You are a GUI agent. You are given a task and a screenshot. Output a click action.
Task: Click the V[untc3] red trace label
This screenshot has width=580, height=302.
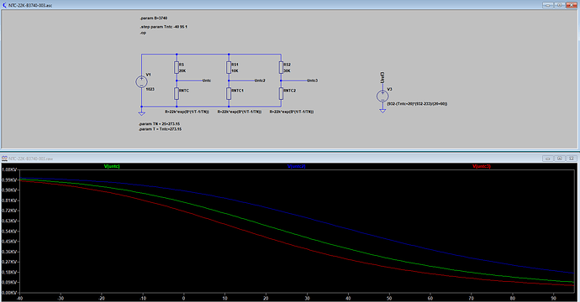[x=482, y=166]
